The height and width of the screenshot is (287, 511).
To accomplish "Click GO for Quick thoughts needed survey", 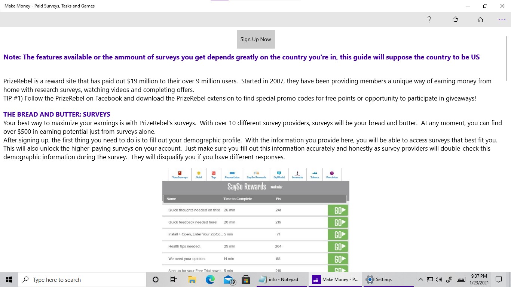I will [338, 210].
